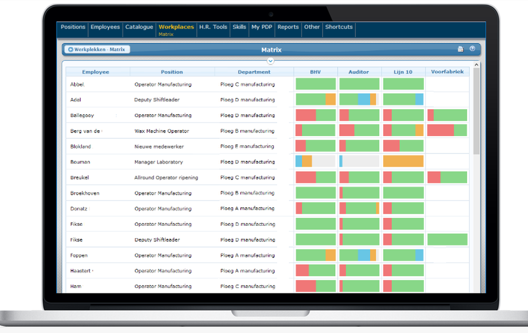Click the Auditor column header
528x333 pixels.
click(x=359, y=72)
